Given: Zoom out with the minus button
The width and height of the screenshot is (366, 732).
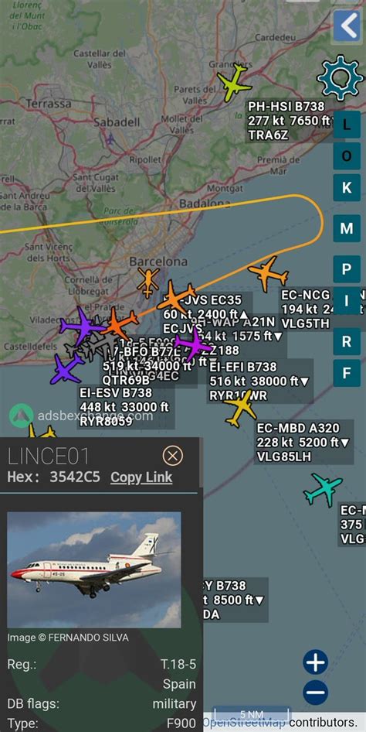Looking at the screenshot, I should click(316, 692).
